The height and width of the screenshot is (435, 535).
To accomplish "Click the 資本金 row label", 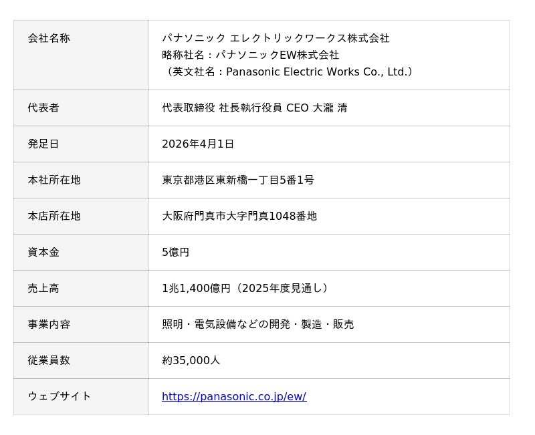I will point(43,252).
